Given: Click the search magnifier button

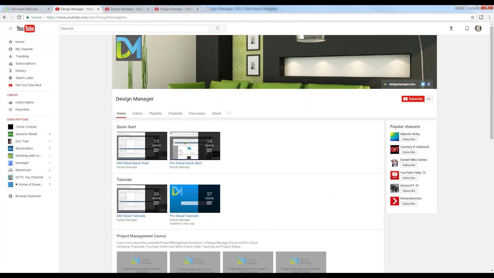Looking at the screenshot, I should pyautogui.click(x=218, y=29).
